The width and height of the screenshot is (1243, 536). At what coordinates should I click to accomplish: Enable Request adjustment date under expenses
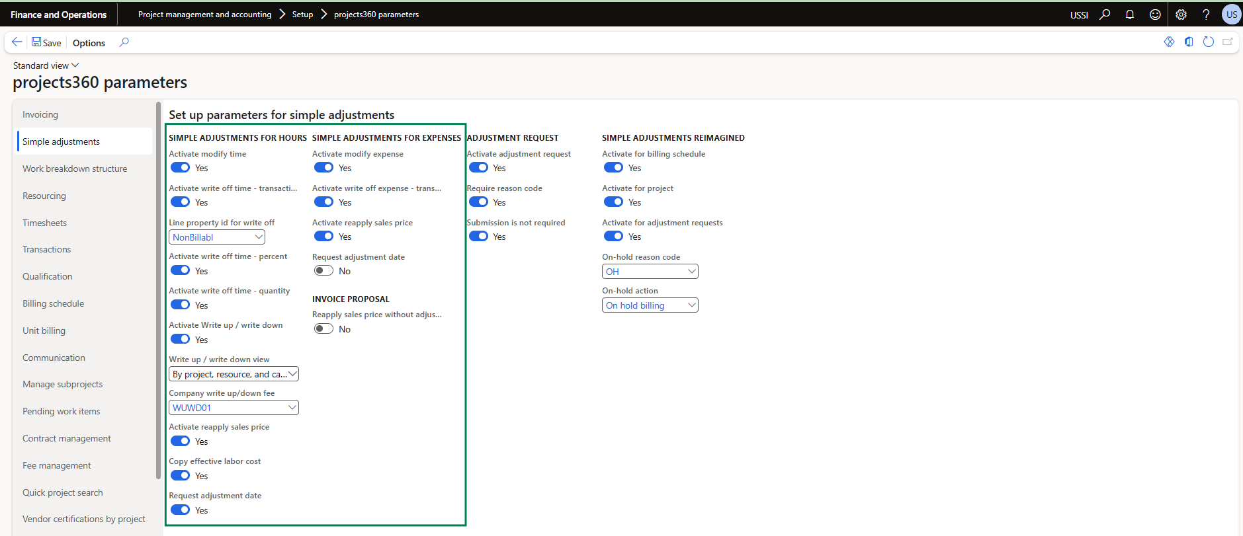[x=323, y=271]
